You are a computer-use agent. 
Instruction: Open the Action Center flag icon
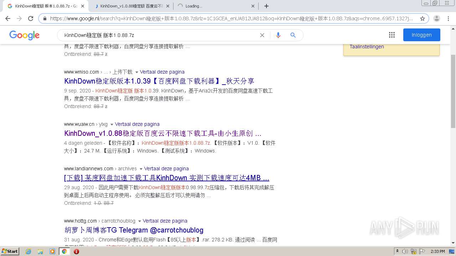point(422,251)
